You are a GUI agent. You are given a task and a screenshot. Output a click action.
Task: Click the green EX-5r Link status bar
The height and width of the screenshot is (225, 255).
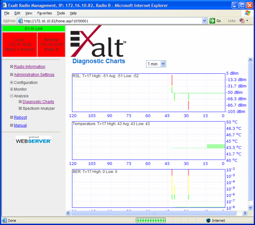click(34, 29)
